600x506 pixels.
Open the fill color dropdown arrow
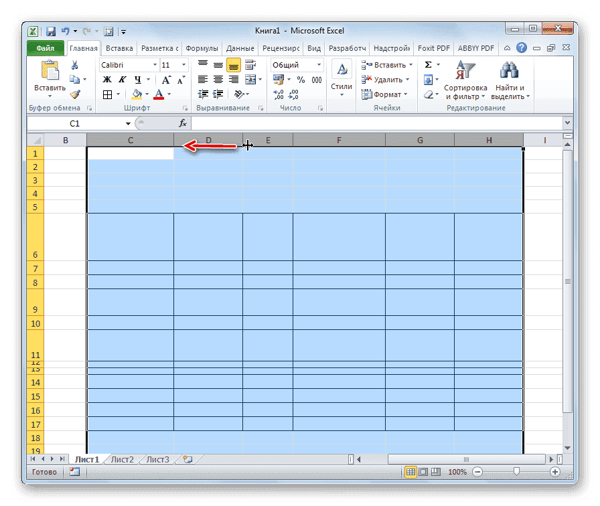click(x=146, y=94)
